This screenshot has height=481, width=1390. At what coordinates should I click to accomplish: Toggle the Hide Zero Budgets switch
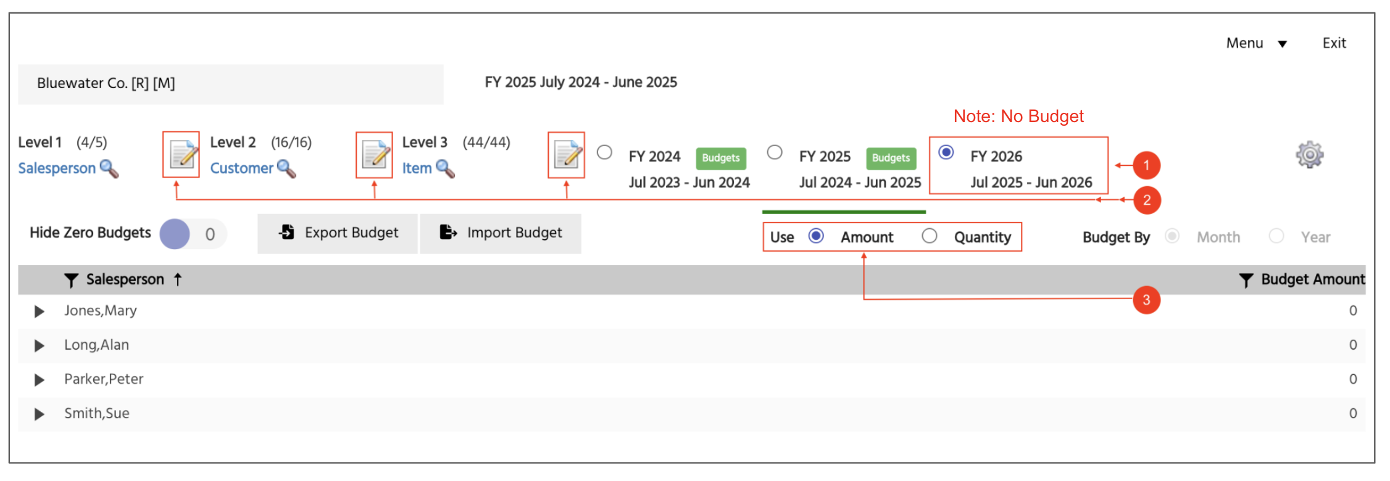193,234
